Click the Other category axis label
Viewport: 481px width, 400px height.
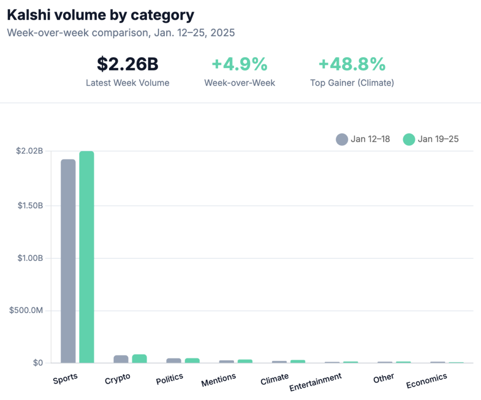pyautogui.click(x=383, y=378)
